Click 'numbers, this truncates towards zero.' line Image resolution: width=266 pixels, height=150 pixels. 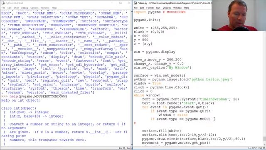48,140
